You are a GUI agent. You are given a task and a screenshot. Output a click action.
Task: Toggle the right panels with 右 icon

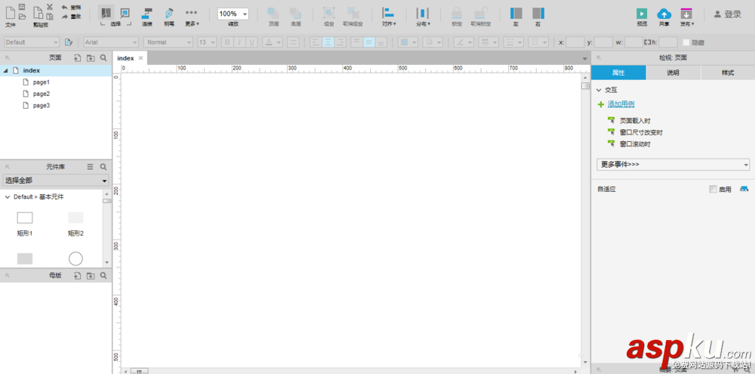click(x=538, y=13)
